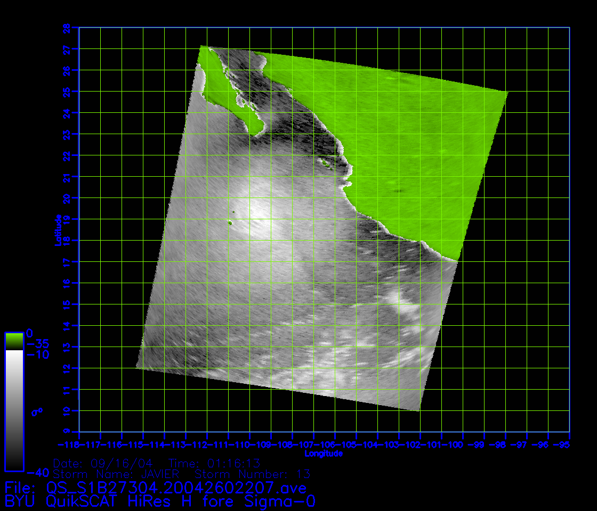Viewport: 597px width, 511px height.
Task: Click the grayscale gradient of the sigma-0 colorbar
Action: pyautogui.click(x=14, y=410)
